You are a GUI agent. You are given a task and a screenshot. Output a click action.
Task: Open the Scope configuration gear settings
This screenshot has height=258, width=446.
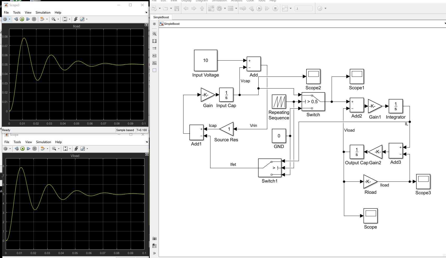pos(5,149)
